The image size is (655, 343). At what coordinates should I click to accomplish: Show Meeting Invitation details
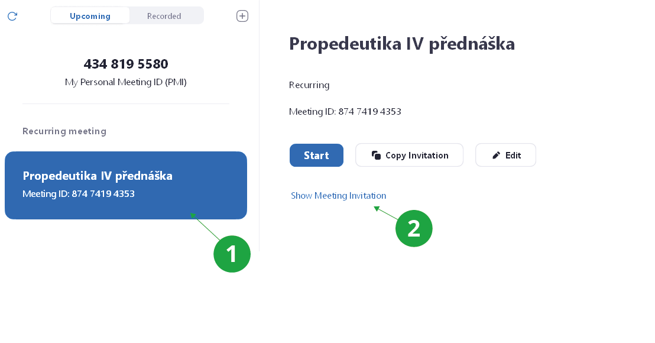[338, 196]
